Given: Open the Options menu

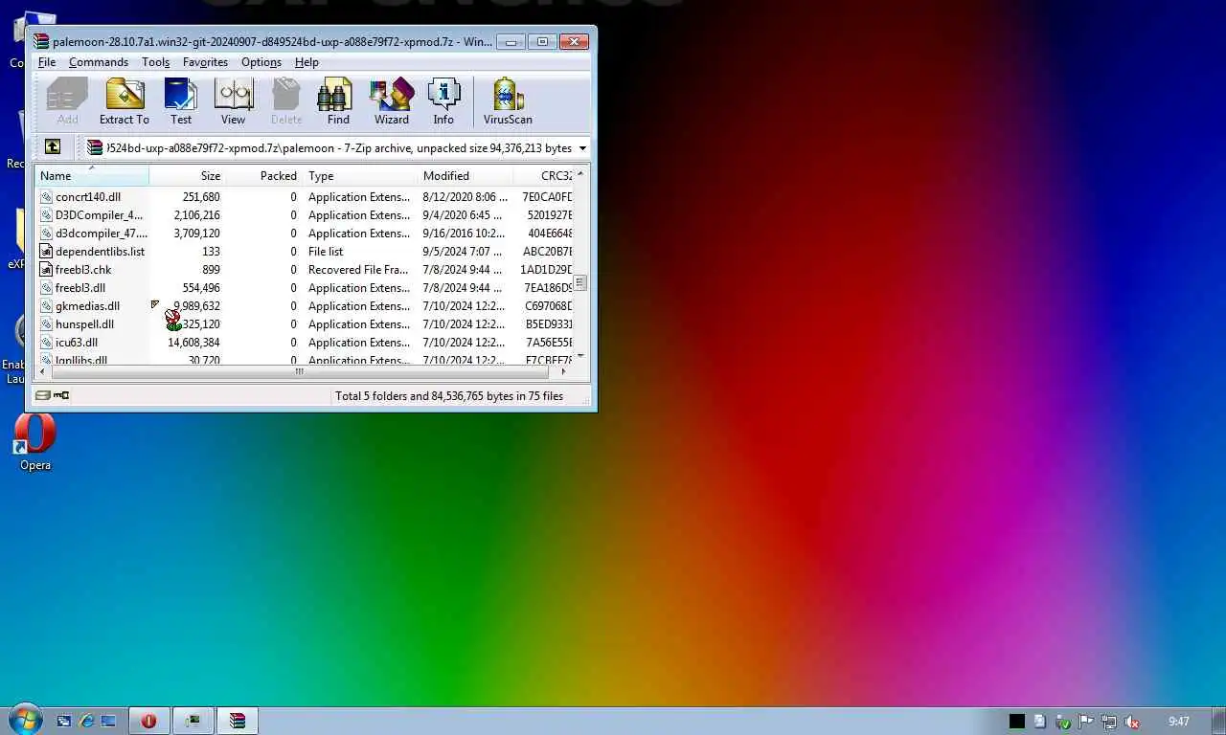Looking at the screenshot, I should 261,62.
